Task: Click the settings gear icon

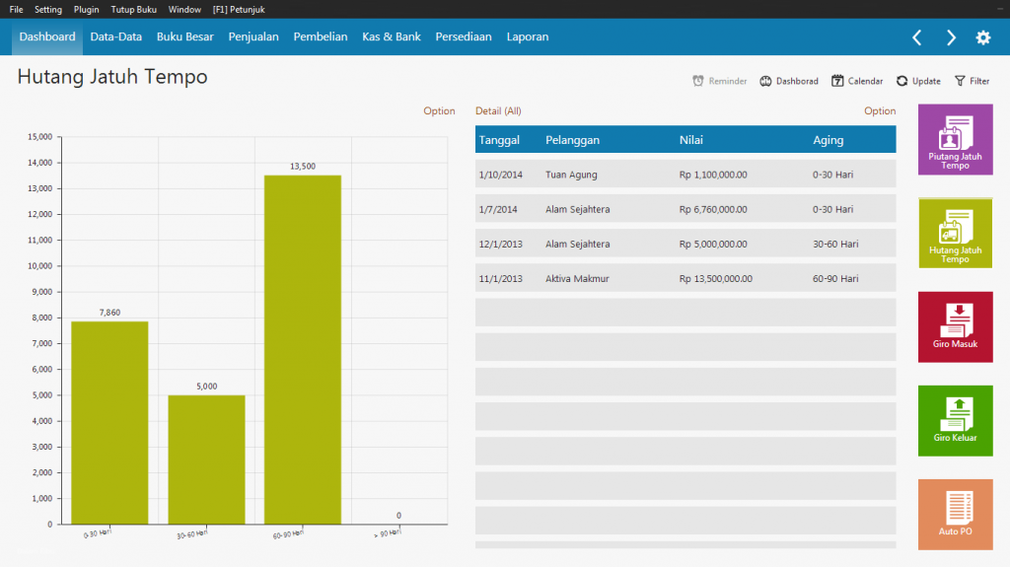Action: (x=983, y=37)
